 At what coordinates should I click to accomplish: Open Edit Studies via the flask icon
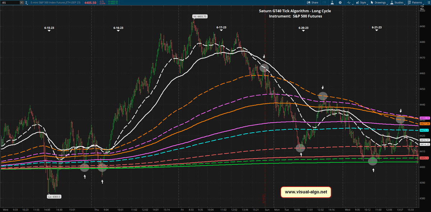coord(332,3)
